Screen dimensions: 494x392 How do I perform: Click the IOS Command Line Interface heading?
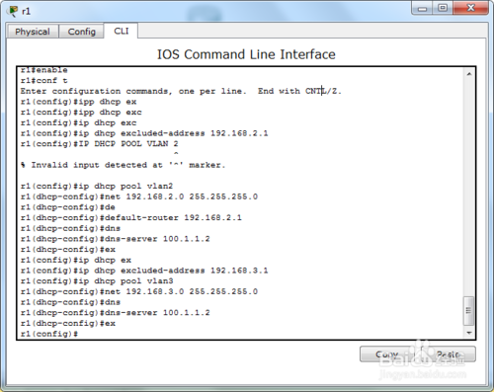246,54
